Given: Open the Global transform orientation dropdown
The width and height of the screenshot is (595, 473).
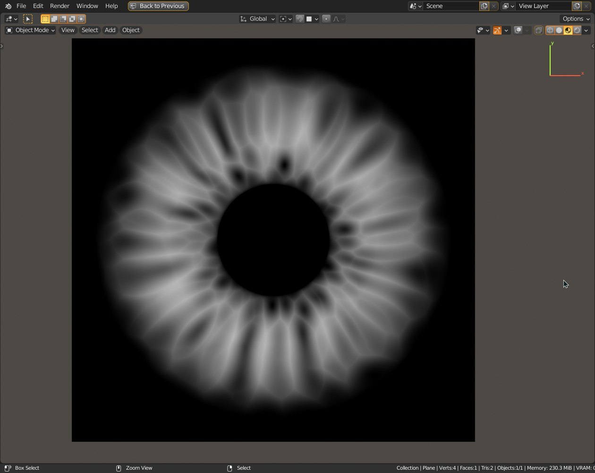Looking at the screenshot, I should pyautogui.click(x=258, y=19).
